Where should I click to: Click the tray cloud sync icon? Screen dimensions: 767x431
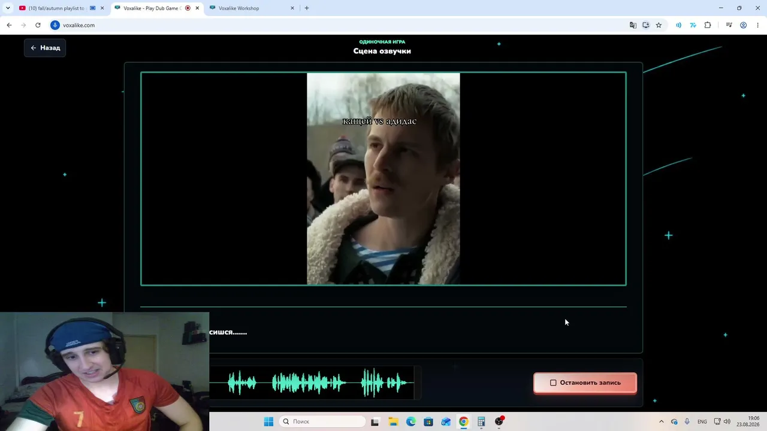pos(674,421)
